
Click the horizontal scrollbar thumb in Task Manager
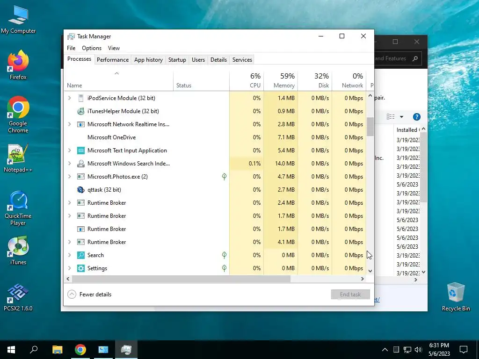[x=181, y=279]
